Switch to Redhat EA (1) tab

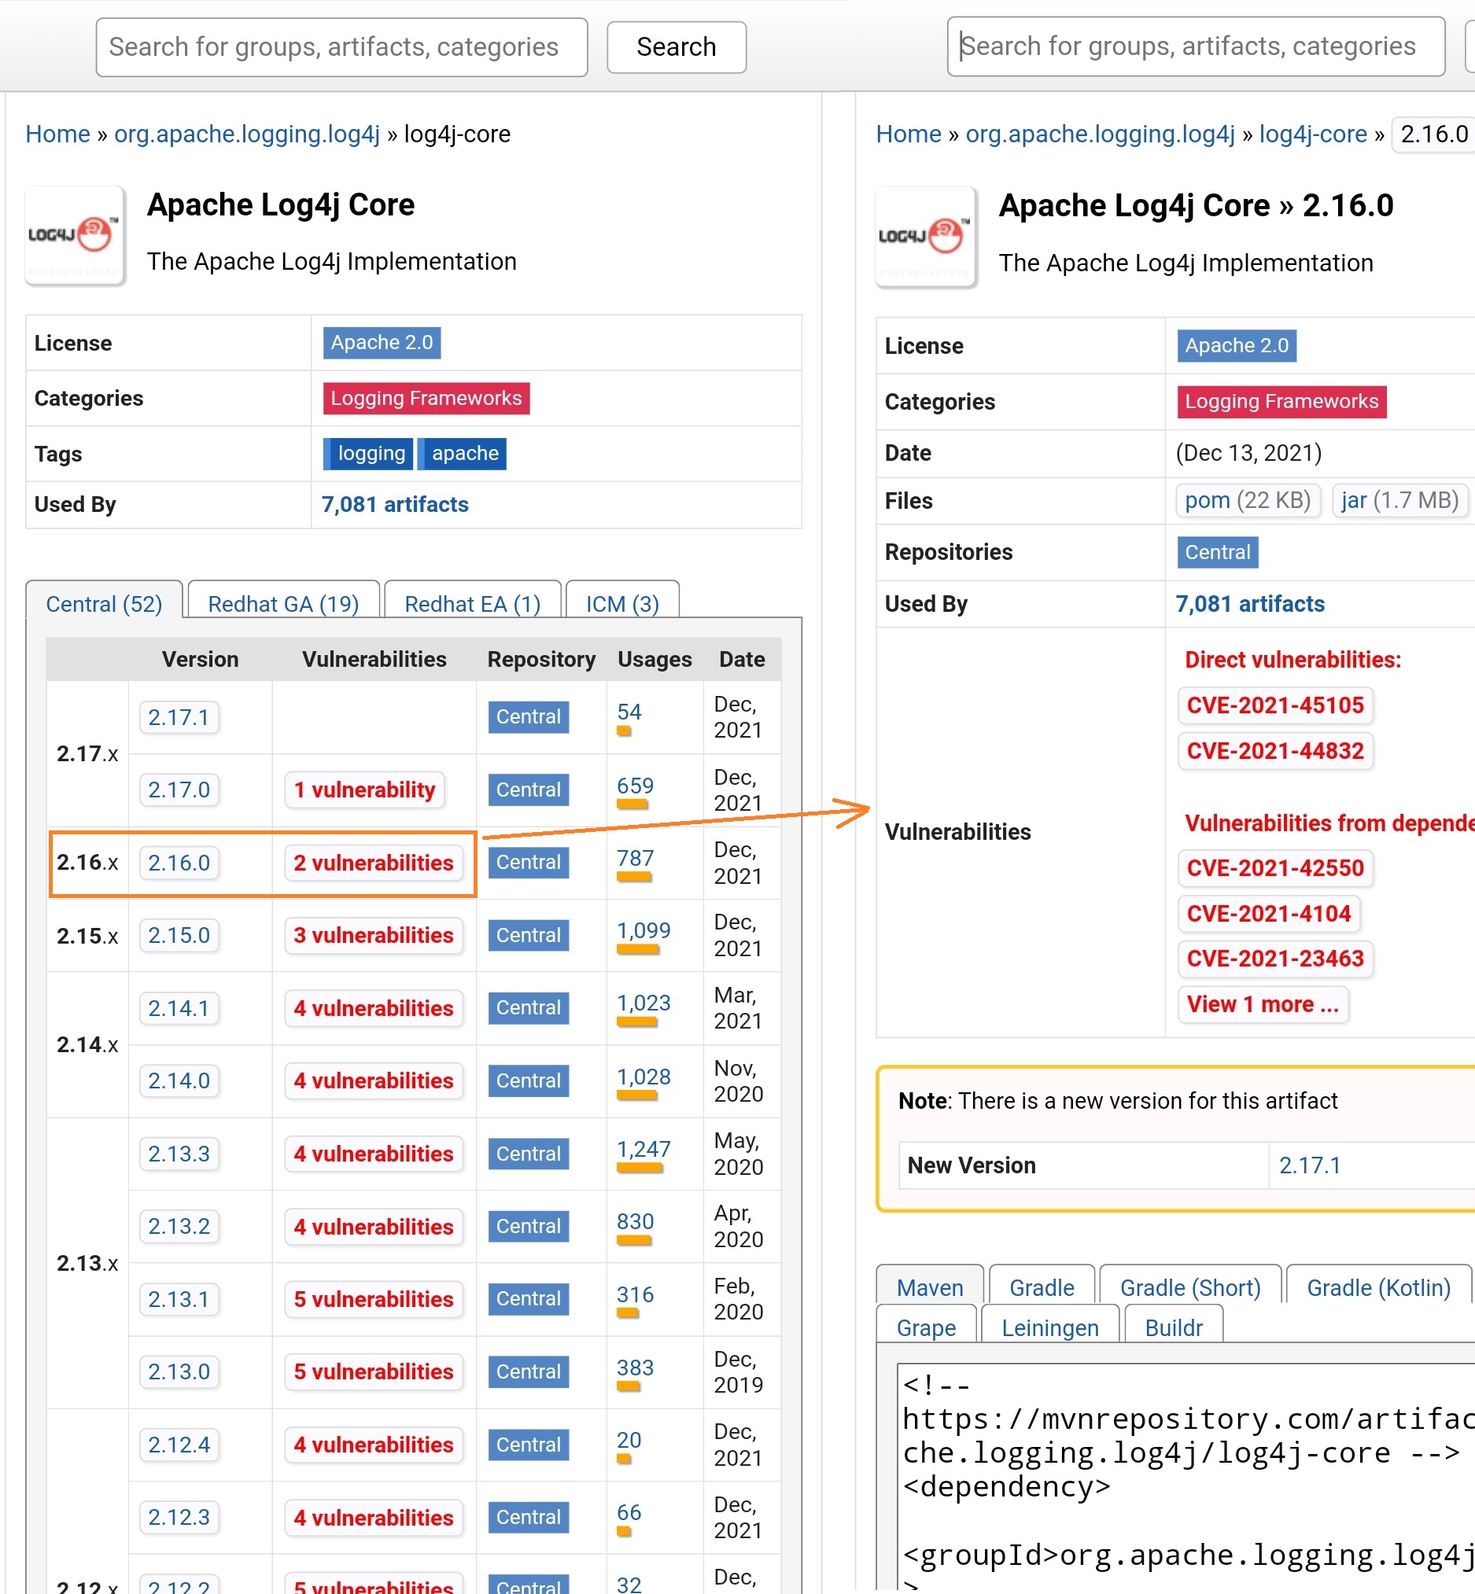[473, 604]
